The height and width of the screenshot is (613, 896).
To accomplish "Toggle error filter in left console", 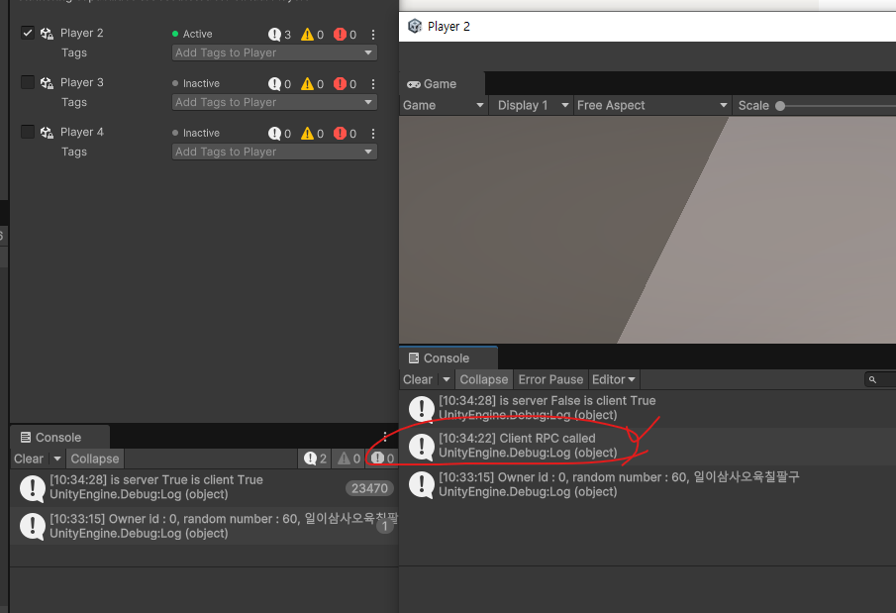I will click(x=382, y=459).
